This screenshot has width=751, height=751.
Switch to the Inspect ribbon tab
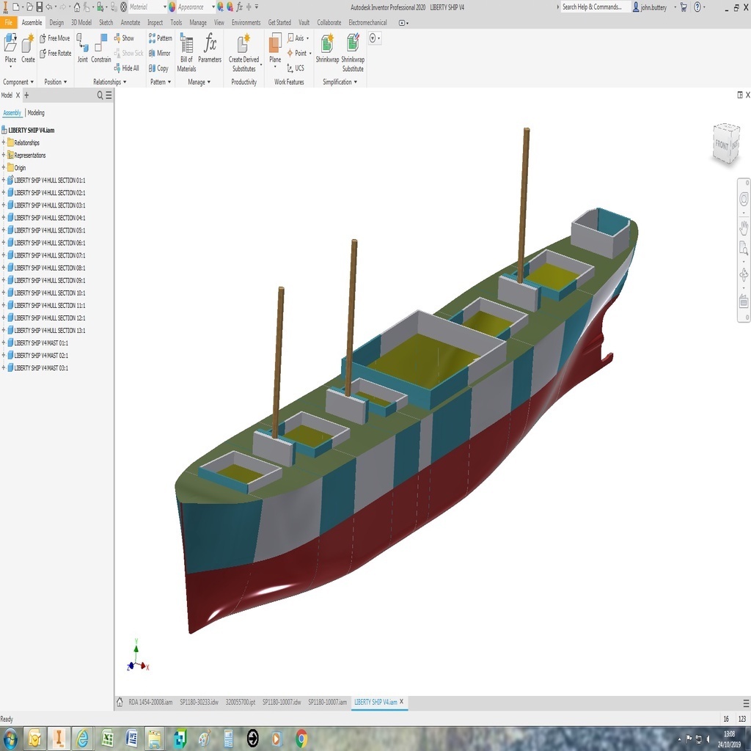click(155, 23)
